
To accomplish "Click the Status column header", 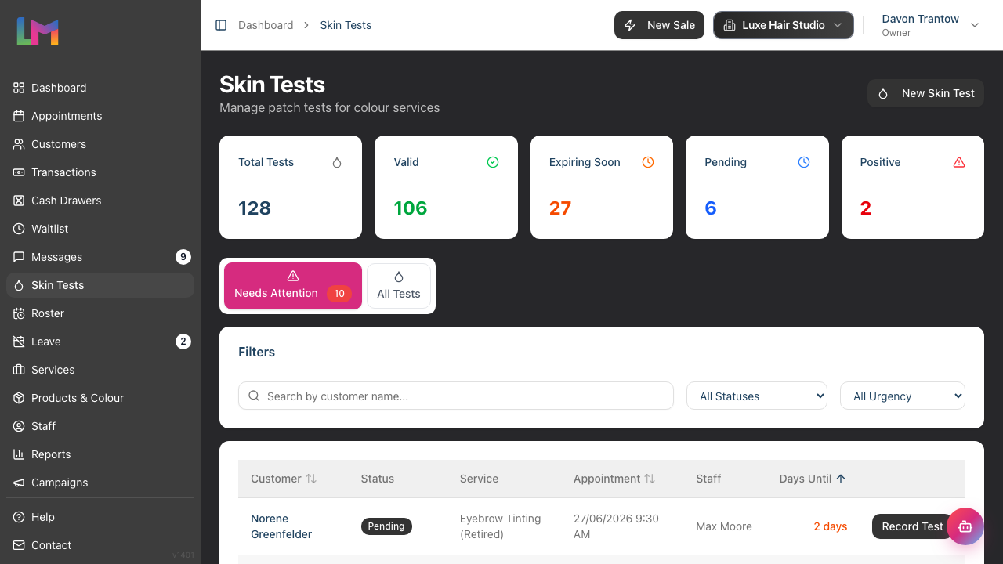I will [x=378, y=479].
